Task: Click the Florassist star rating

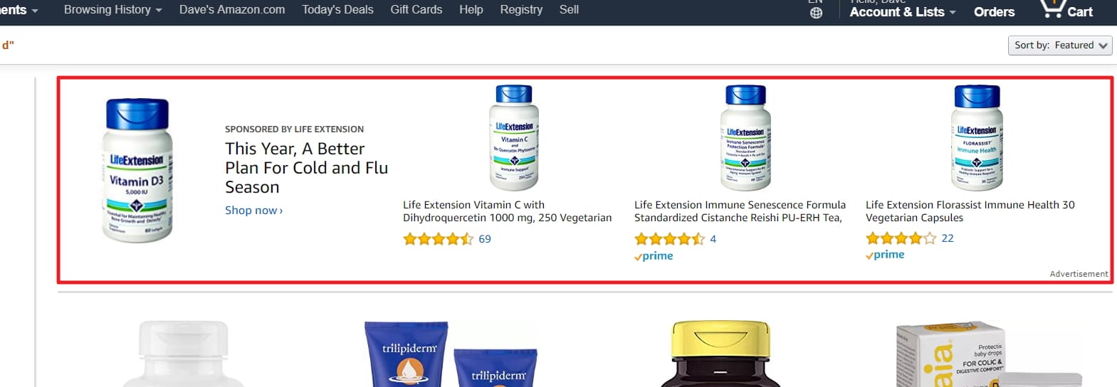Action: (901, 238)
